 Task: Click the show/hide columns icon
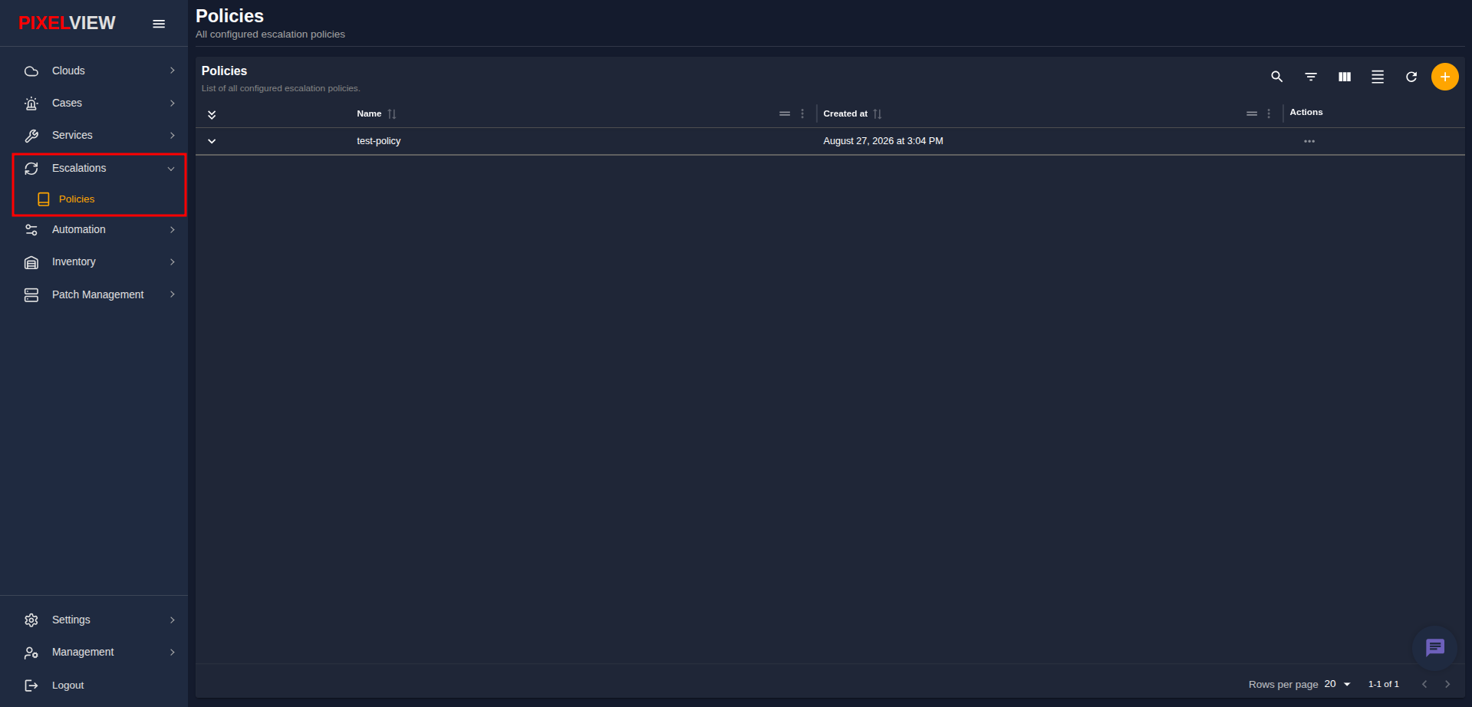tap(1345, 77)
